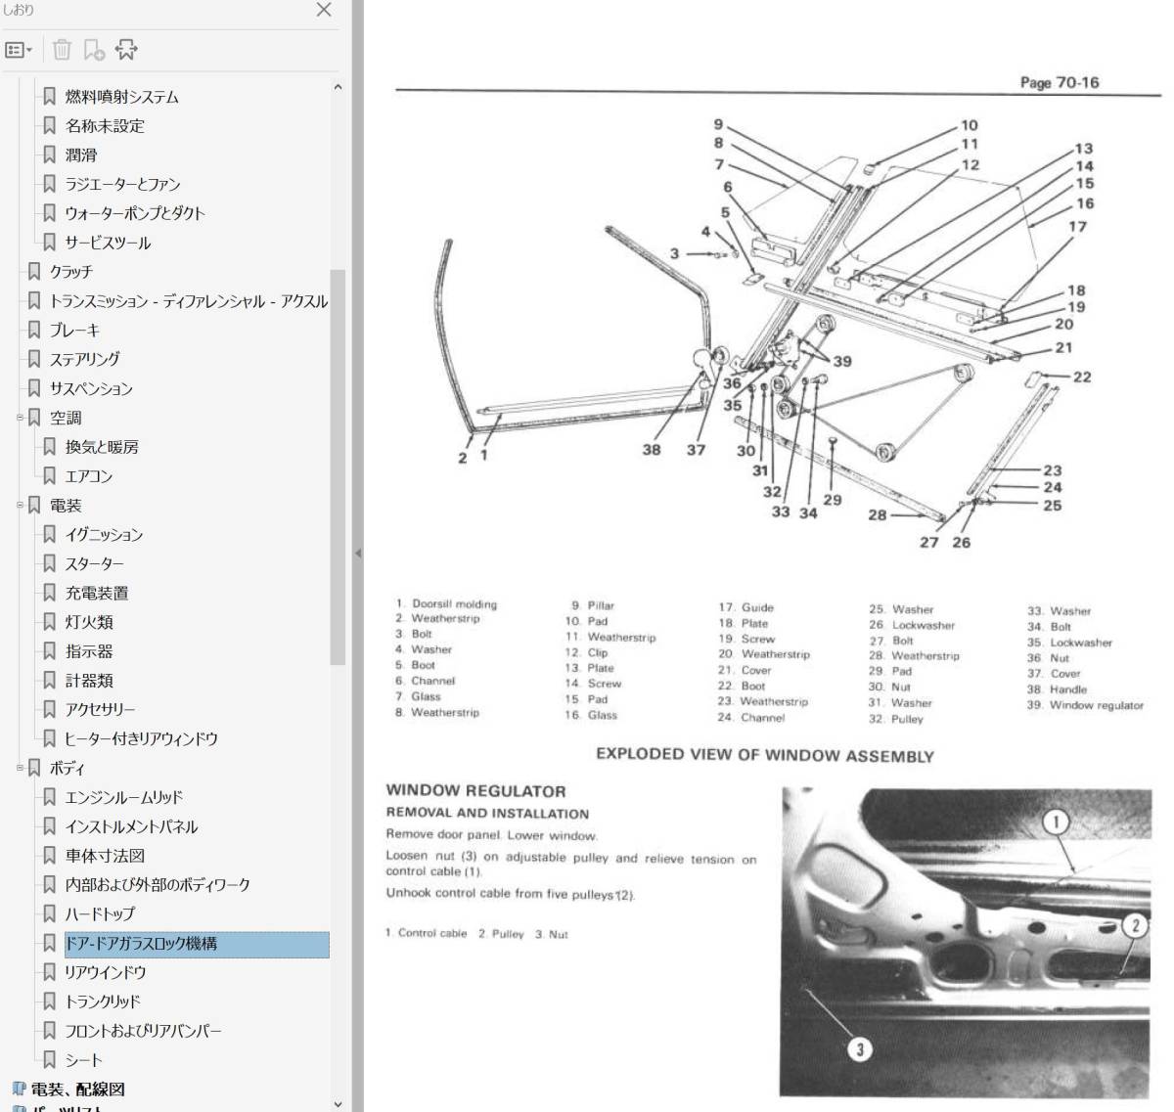Open the 燃料噴射システム bookmark
Screen dimensions: 1174x1112
coord(122,97)
